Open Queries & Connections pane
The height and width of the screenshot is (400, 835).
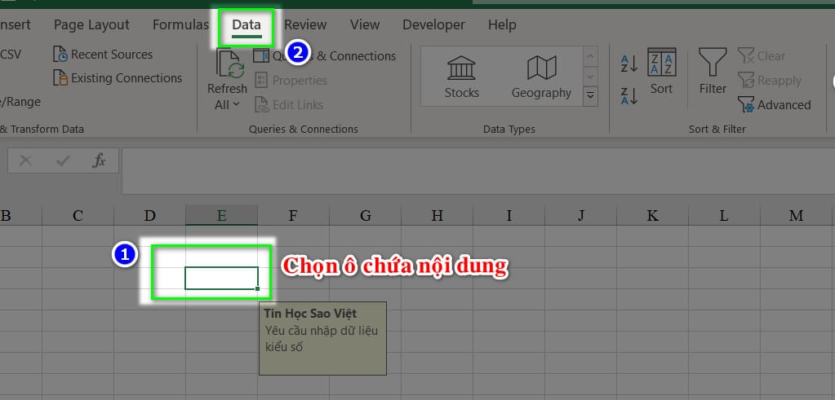coord(325,55)
